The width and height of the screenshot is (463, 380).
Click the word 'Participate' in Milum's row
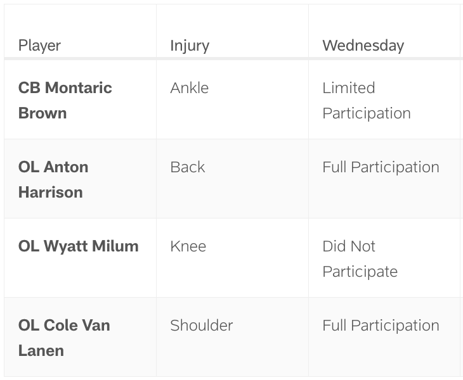click(360, 272)
